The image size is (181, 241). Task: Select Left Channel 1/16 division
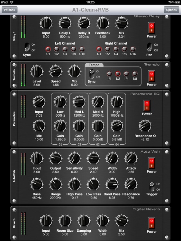pos(82,49)
